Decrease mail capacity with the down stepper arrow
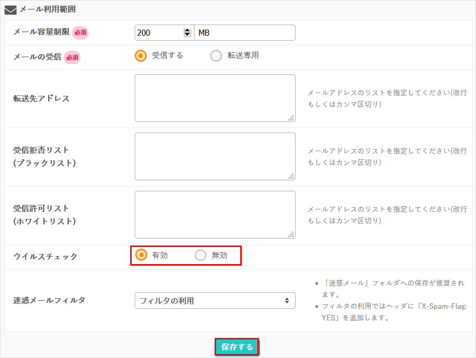This screenshot has height=358, width=476. pyautogui.click(x=187, y=35)
